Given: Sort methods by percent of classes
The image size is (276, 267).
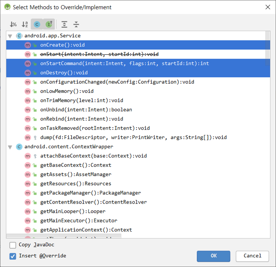Looking at the screenshot, I should pos(13,24).
